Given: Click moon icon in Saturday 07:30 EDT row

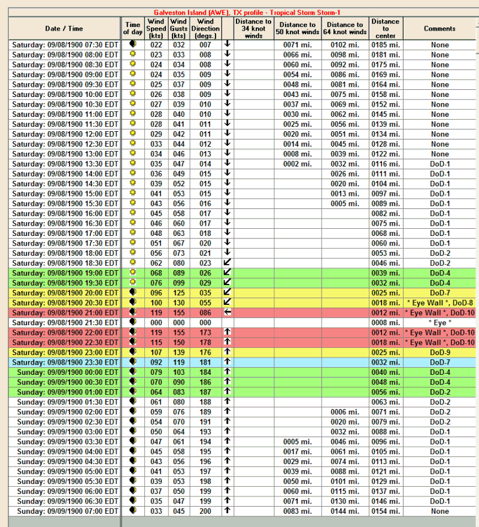Looking at the screenshot, I should pyautogui.click(x=133, y=44).
